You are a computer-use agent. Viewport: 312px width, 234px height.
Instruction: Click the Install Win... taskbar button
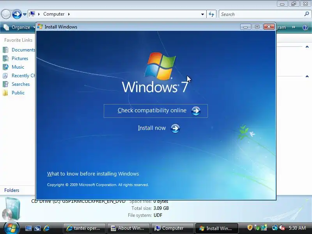tap(217, 228)
